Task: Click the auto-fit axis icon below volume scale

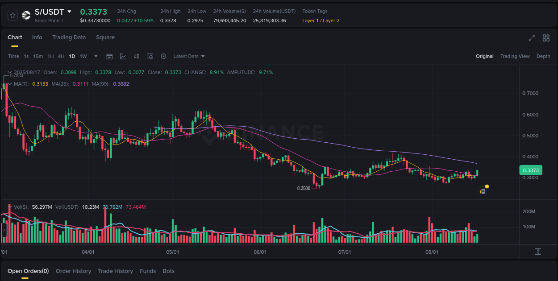Action: pyautogui.click(x=539, y=252)
